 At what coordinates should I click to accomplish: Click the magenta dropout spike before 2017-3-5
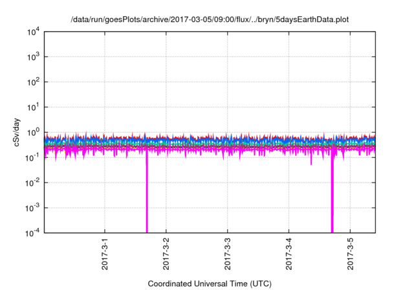click(x=332, y=193)
